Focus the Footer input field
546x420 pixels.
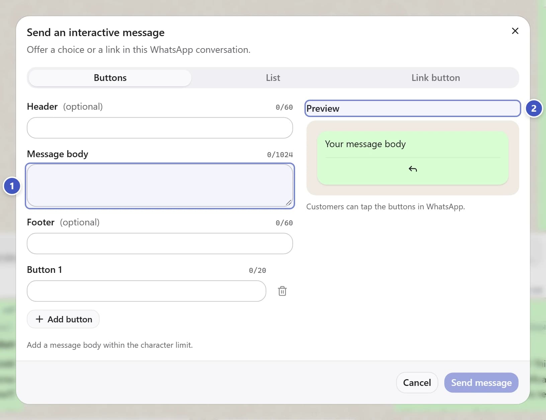(x=160, y=243)
